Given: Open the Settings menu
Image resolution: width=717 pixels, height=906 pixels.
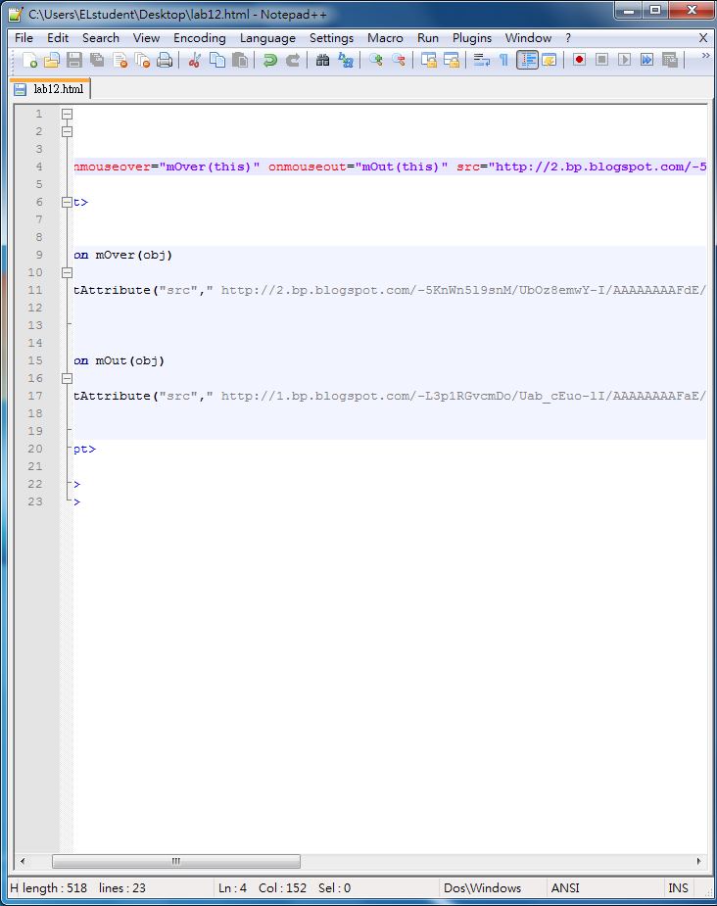Looking at the screenshot, I should point(331,38).
